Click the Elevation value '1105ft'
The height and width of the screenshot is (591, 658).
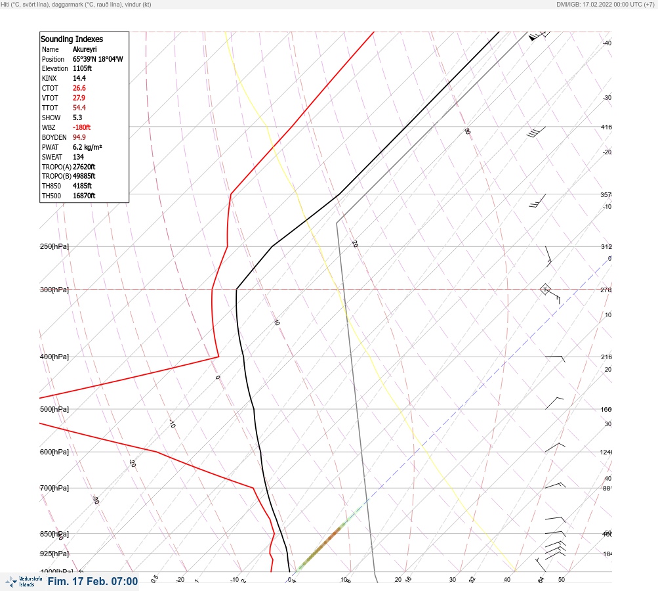click(82, 68)
